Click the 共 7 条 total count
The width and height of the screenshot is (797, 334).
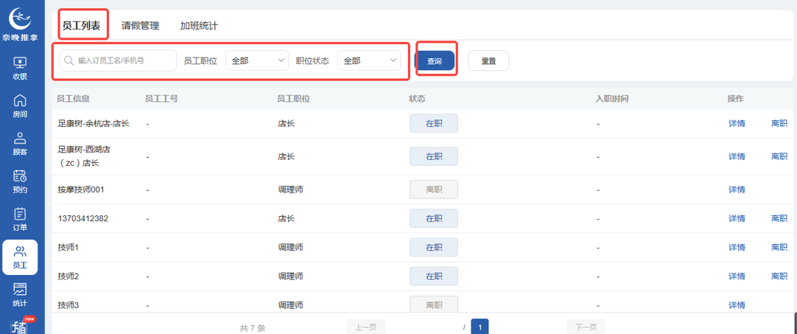(253, 328)
